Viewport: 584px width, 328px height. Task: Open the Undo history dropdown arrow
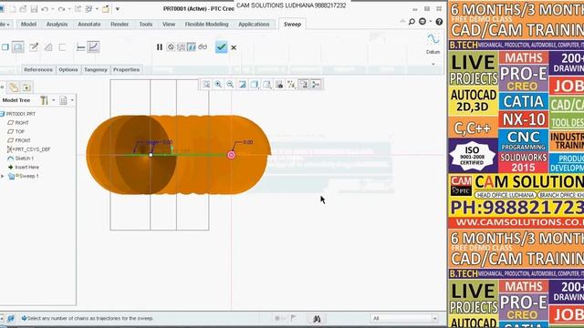click(53, 9)
